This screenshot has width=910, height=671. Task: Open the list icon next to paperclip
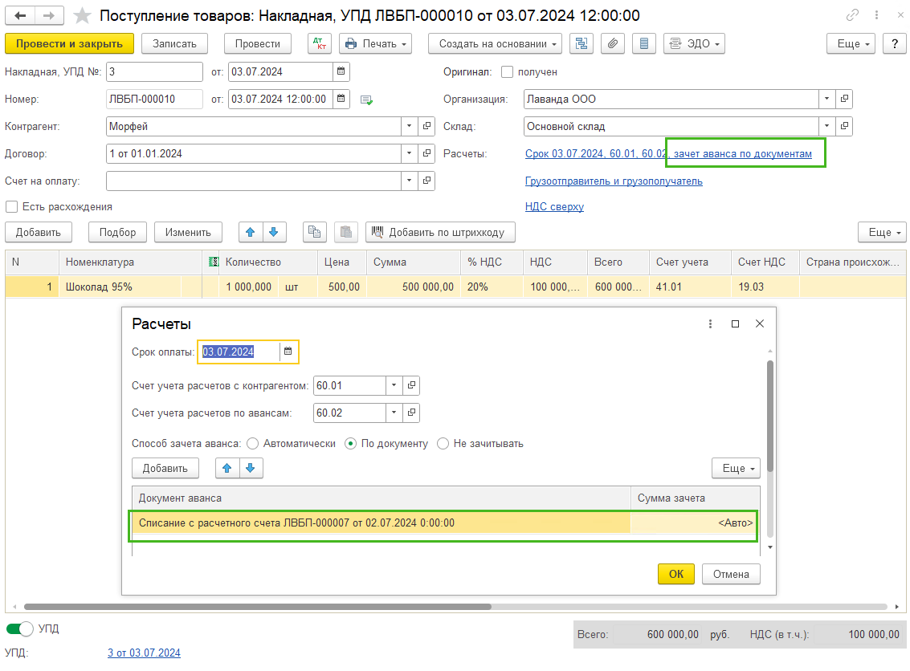[x=643, y=43]
